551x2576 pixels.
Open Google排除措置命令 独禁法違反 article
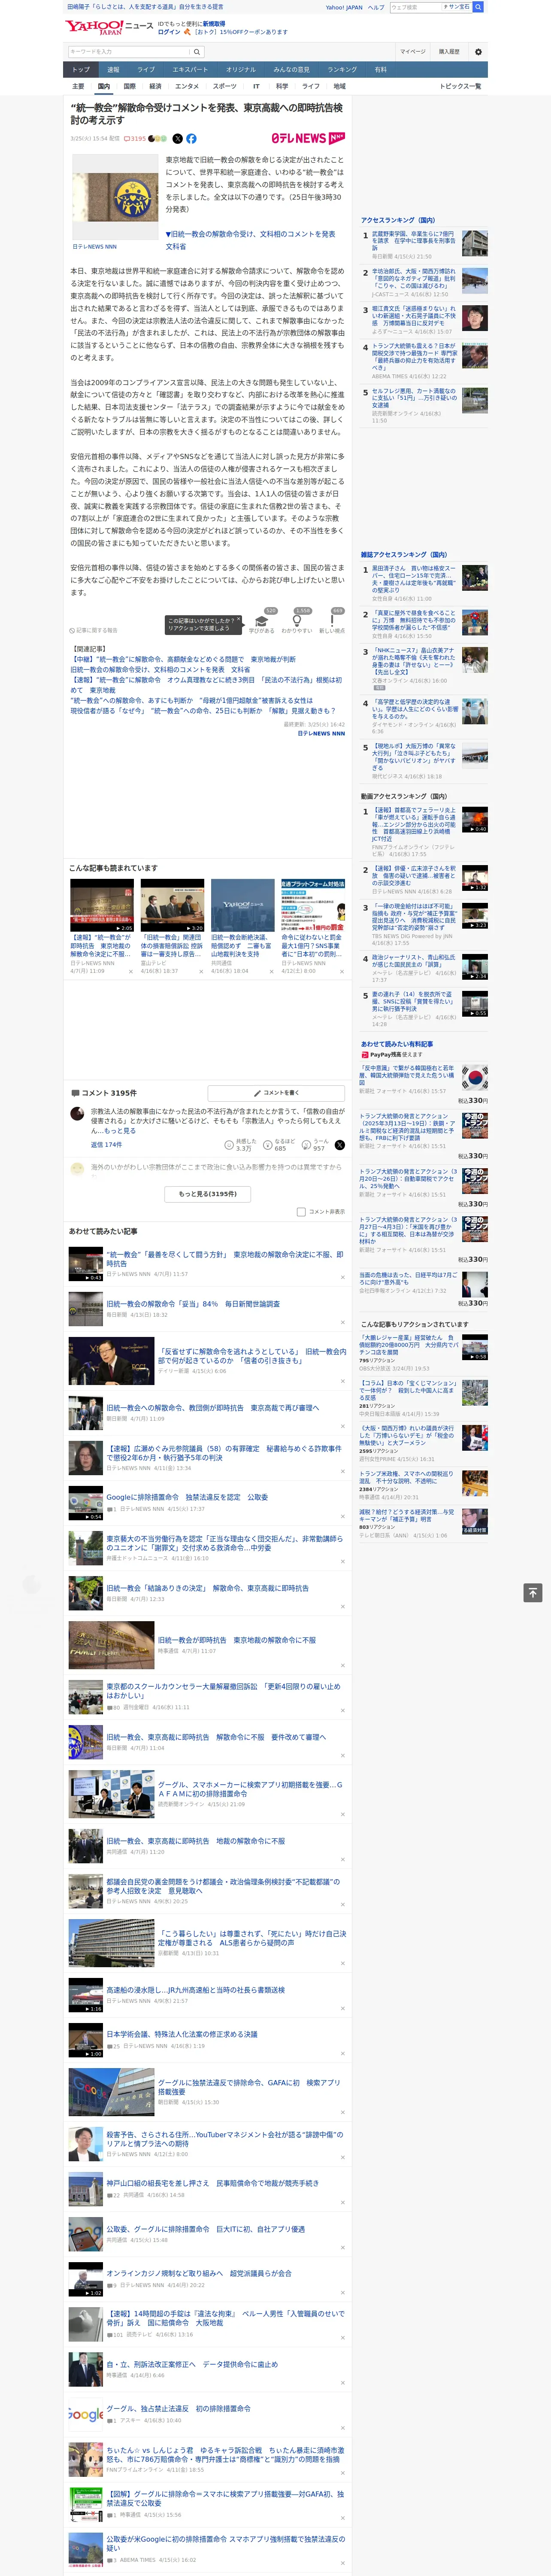[x=187, y=1497]
